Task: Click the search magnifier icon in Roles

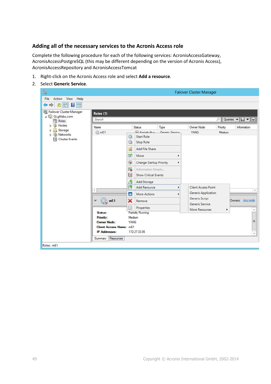Action: pos(218,120)
